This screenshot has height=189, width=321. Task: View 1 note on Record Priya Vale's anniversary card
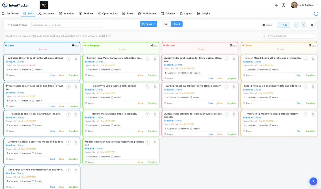[248, 103]
